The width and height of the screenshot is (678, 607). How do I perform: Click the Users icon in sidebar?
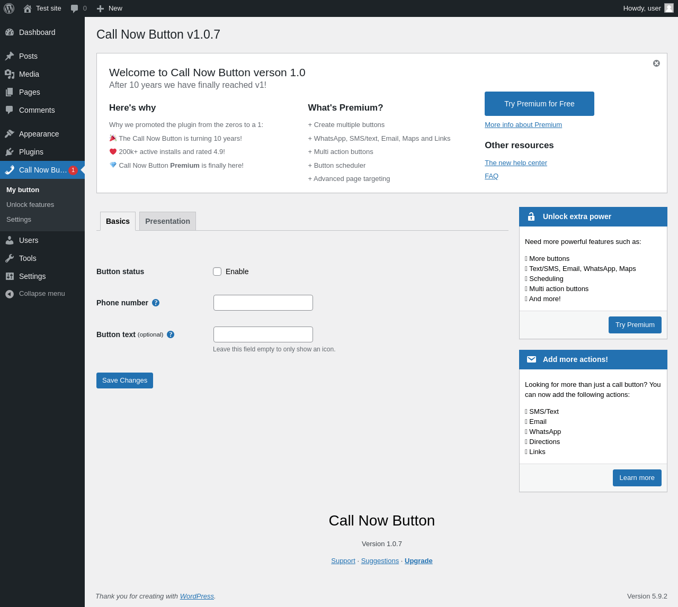(10, 240)
